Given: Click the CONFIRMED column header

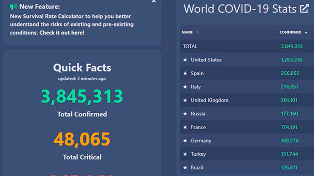Looking at the screenshot, I should pos(290,32).
